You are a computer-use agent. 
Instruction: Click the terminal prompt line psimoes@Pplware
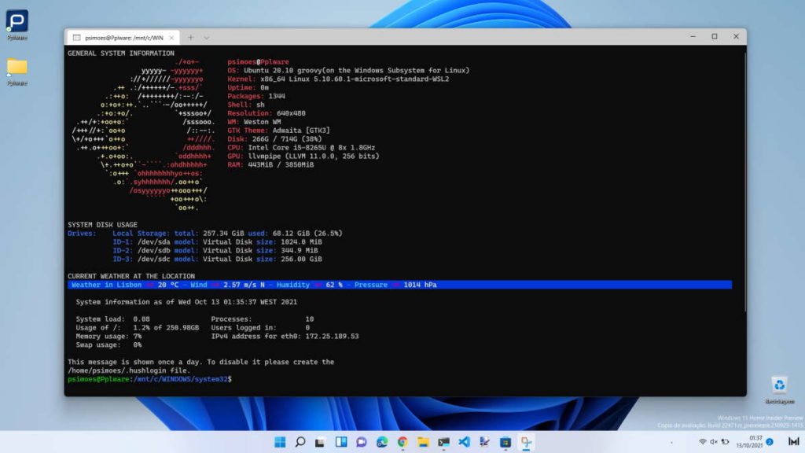point(149,379)
